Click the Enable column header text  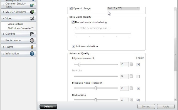pos(140,58)
